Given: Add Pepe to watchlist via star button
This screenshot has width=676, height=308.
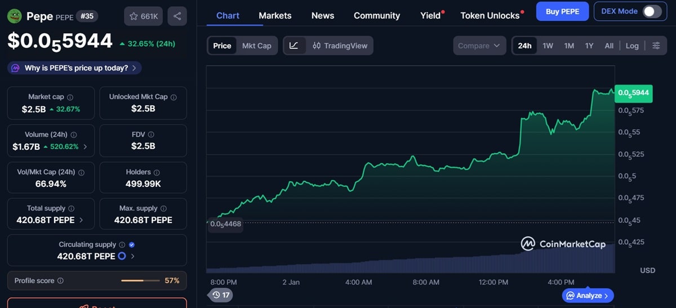Looking at the screenshot, I should click(144, 16).
